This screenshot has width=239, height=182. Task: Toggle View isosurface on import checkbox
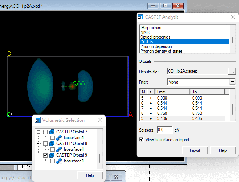point(142,140)
